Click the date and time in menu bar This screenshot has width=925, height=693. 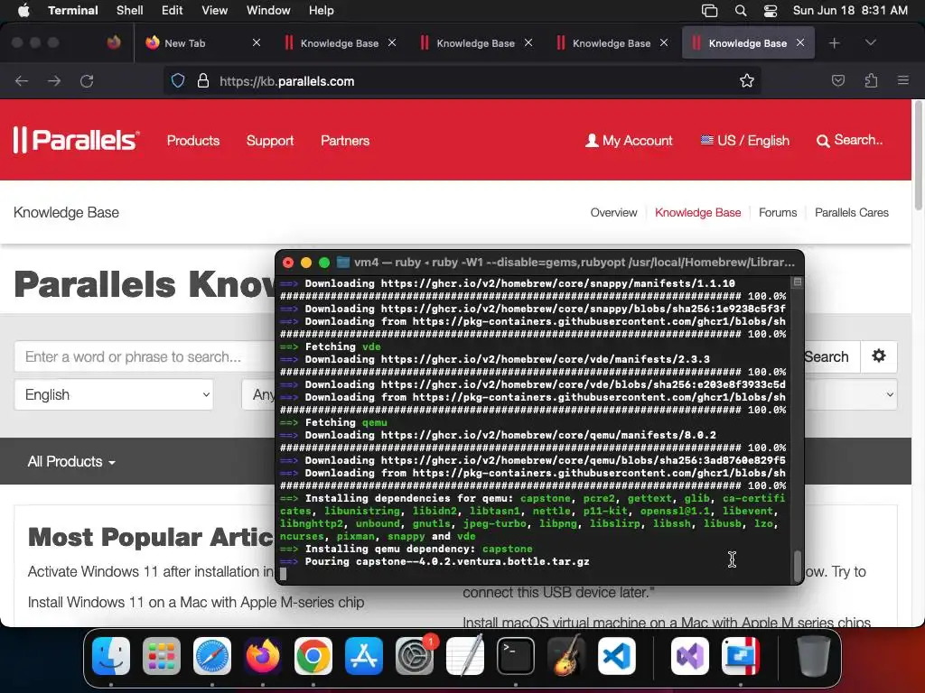[850, 10]
